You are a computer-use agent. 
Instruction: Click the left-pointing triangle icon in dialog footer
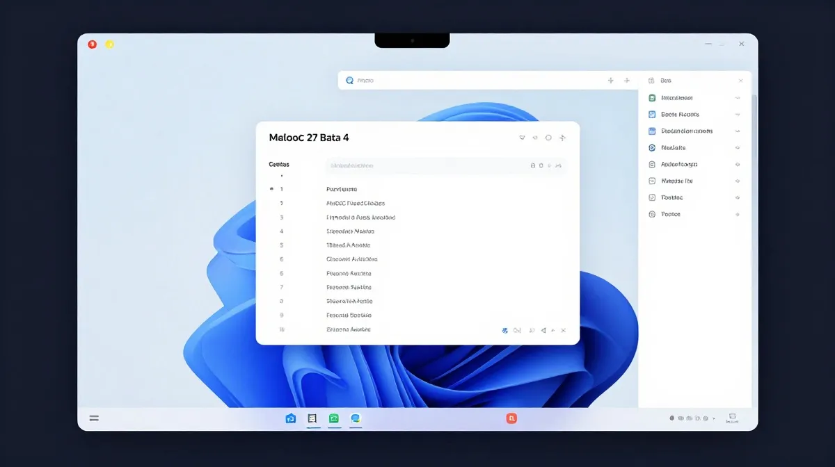[x=543, y=331]
